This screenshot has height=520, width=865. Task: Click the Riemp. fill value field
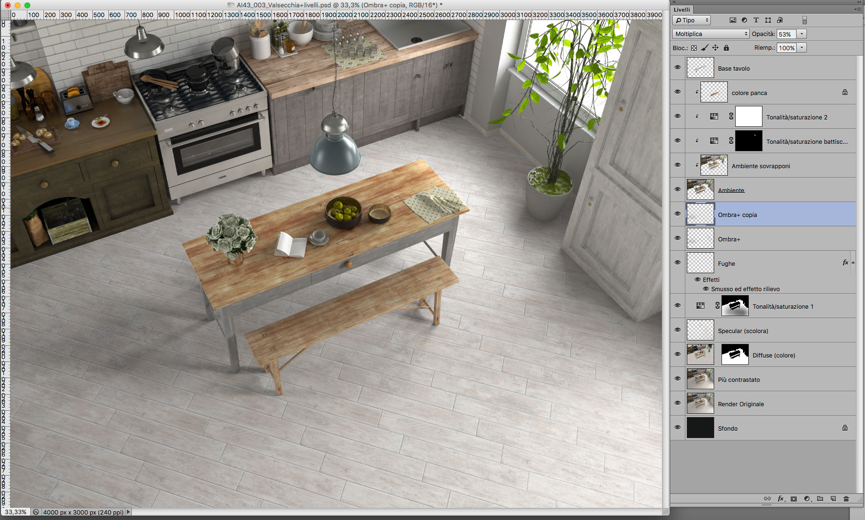[786, 48]
